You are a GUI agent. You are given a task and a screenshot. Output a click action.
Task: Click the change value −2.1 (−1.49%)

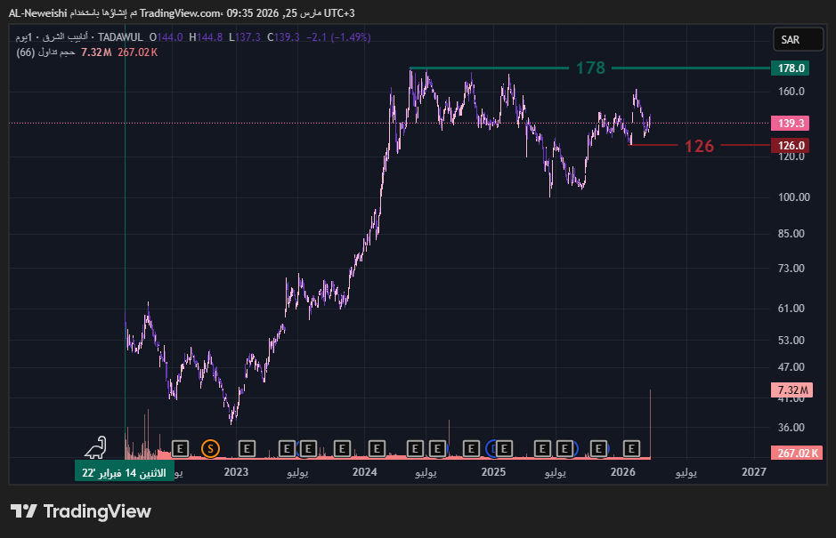click(x=338, y=37)
